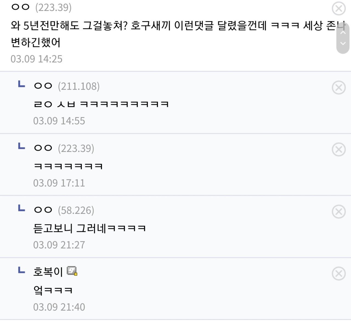Click the up chevron on the scroll widget
This screenshot has width=351, height=323.
(x=342, y=32)
